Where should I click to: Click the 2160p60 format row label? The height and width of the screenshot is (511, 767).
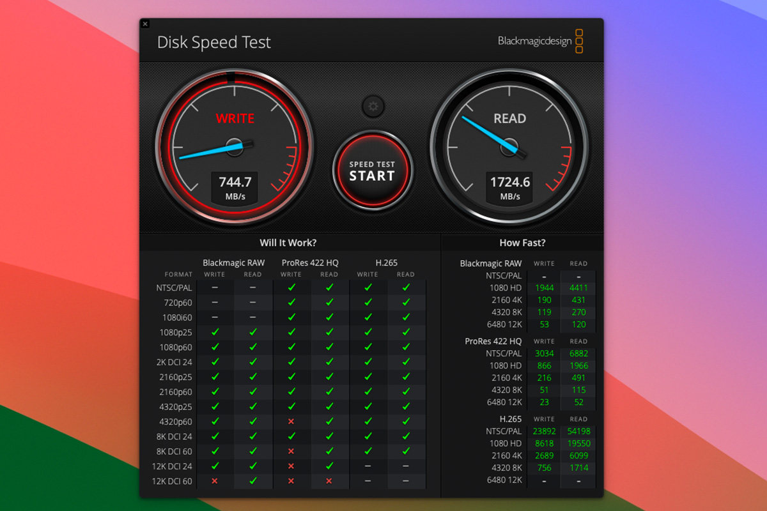tap(176, 392)
